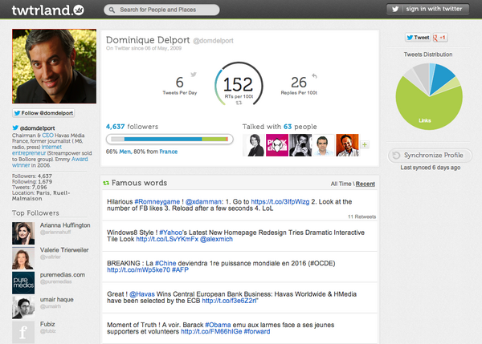Viewport: 482px width, 344px height.
Task: Synchronize Profile button
Action: (430, 156)
